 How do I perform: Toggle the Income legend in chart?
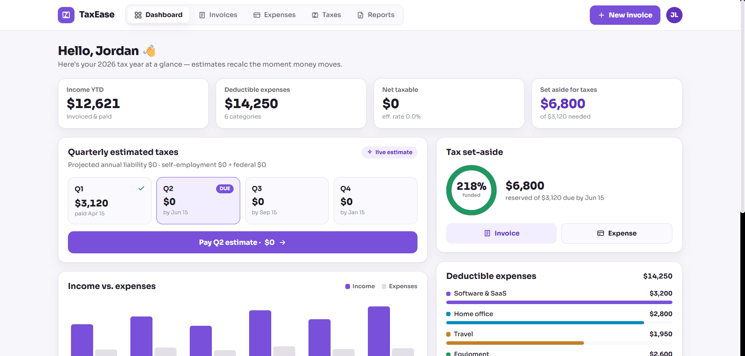360,286
